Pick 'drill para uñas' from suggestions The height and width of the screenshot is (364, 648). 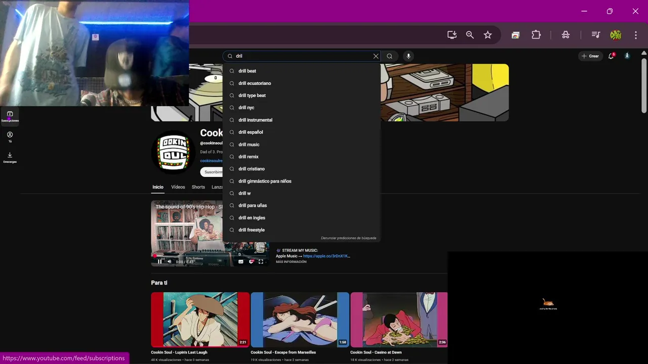click(x=301, y=205)
